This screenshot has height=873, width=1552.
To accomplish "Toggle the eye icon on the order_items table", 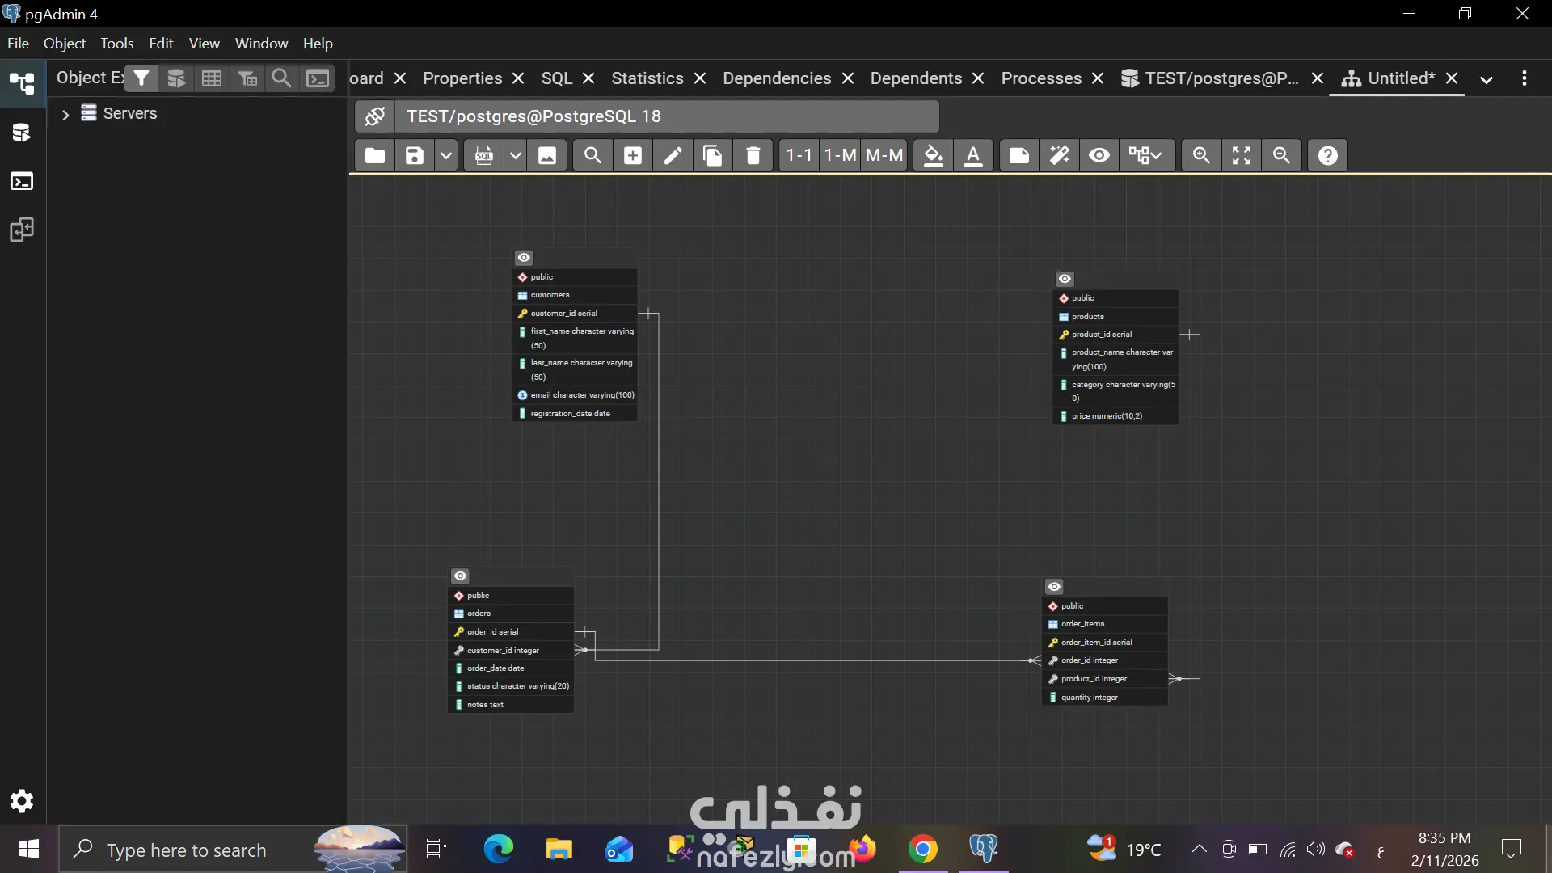I will click(1054, 587).
